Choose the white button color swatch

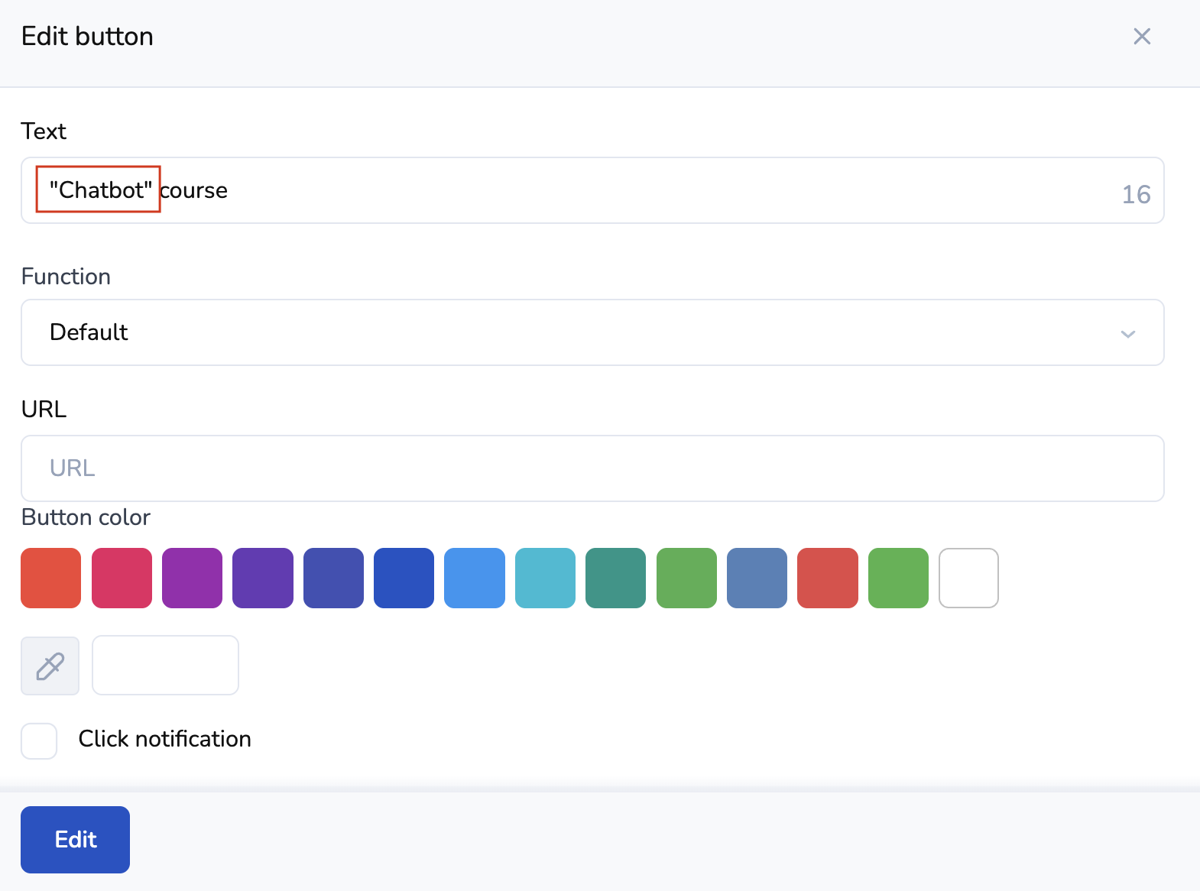coord(968,578)
